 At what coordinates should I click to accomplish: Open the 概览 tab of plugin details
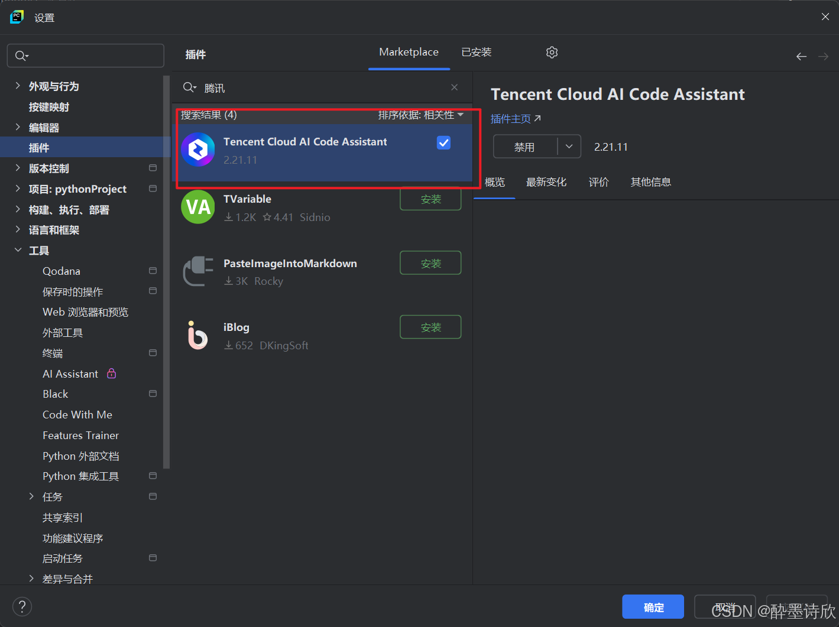495,182
